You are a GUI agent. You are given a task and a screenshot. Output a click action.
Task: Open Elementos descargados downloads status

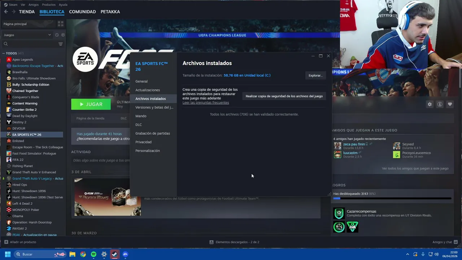tap(234, 242)
